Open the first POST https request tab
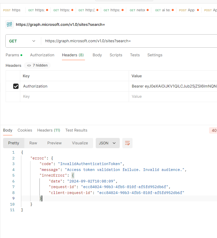Viewport: 217px width, 238px height. [12, 10]
